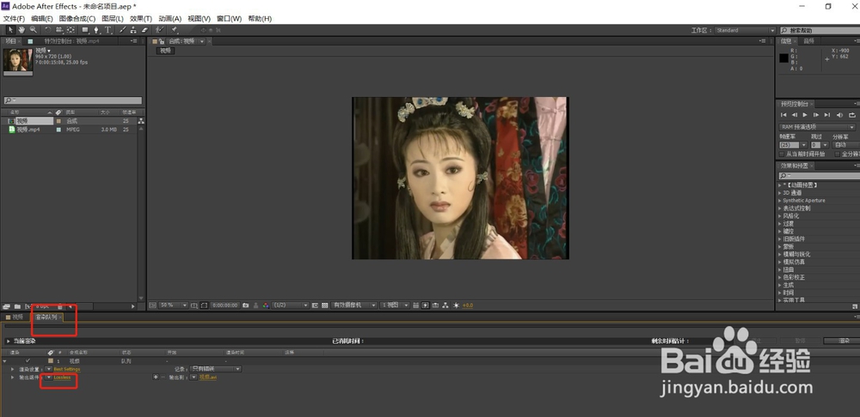
Task: Step back one frame in preview
Action: 794,115
